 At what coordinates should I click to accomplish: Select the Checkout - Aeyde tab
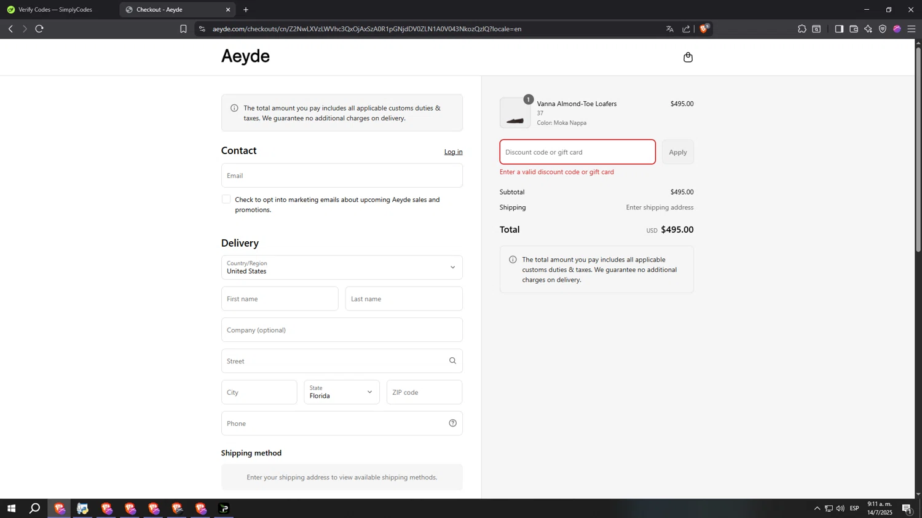(177, 10)
